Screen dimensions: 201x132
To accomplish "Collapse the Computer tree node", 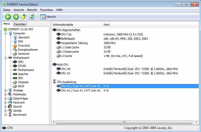I will coord(5,34).
